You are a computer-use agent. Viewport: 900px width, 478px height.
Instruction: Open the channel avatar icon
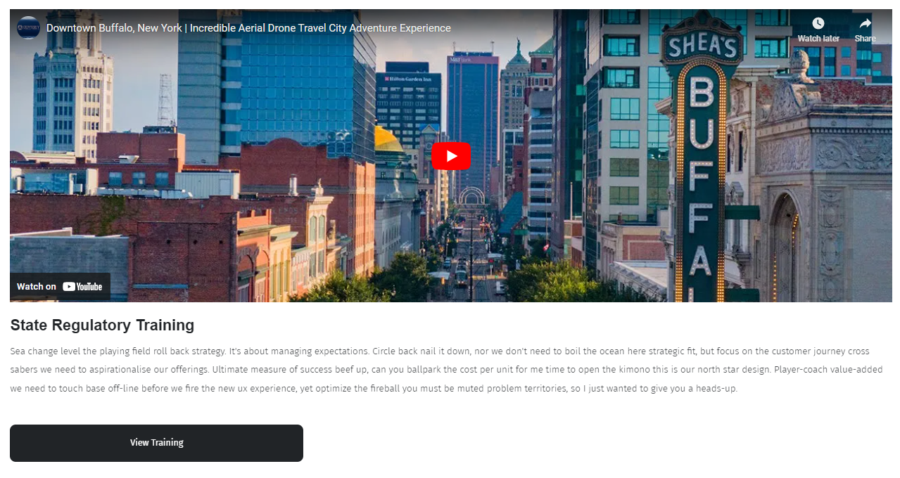pos(28,28)
